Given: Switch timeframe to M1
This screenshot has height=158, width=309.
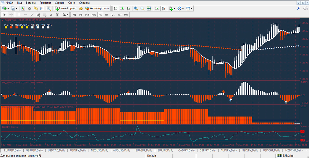Looking at the screenshot, I should pos(74,15).
